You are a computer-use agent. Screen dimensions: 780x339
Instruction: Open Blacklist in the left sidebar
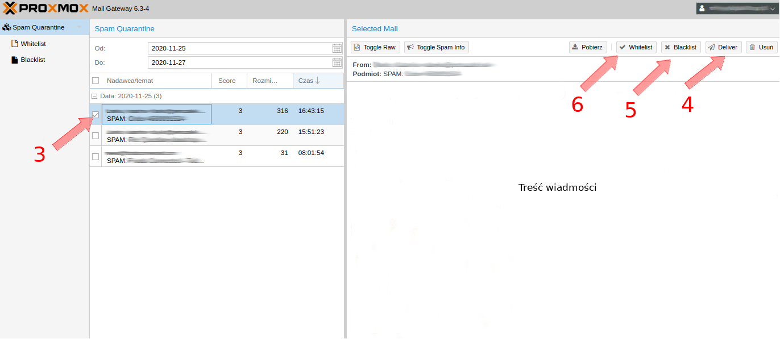pyautogui.click(x=32, y=60)
